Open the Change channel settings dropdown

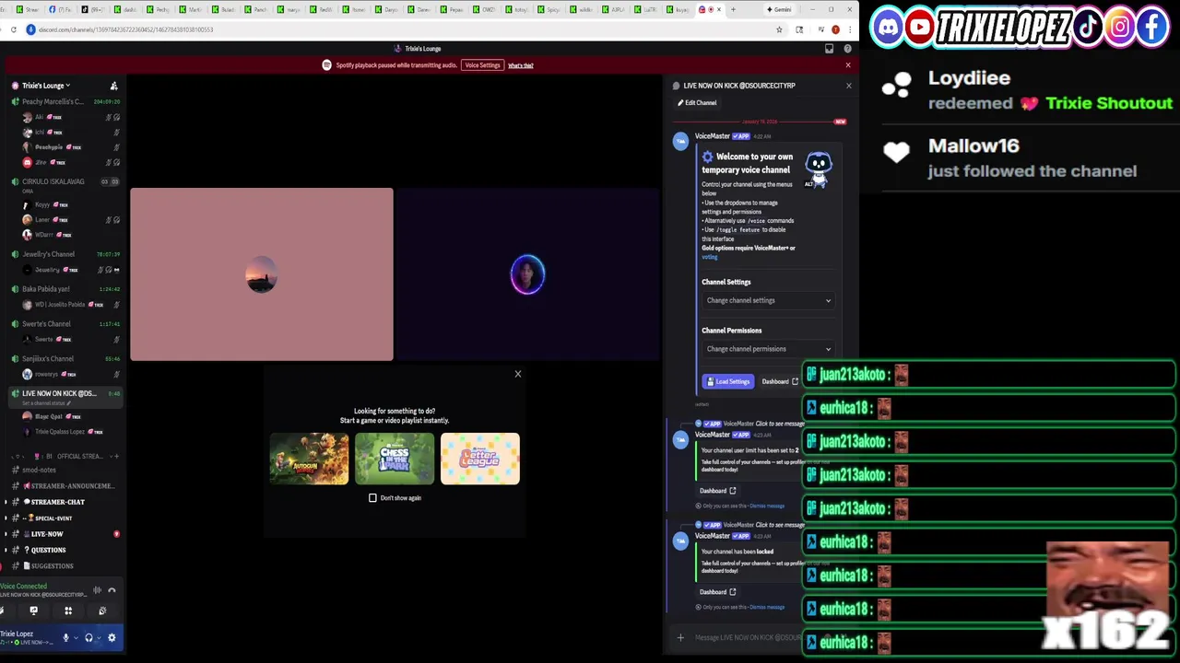768,300
